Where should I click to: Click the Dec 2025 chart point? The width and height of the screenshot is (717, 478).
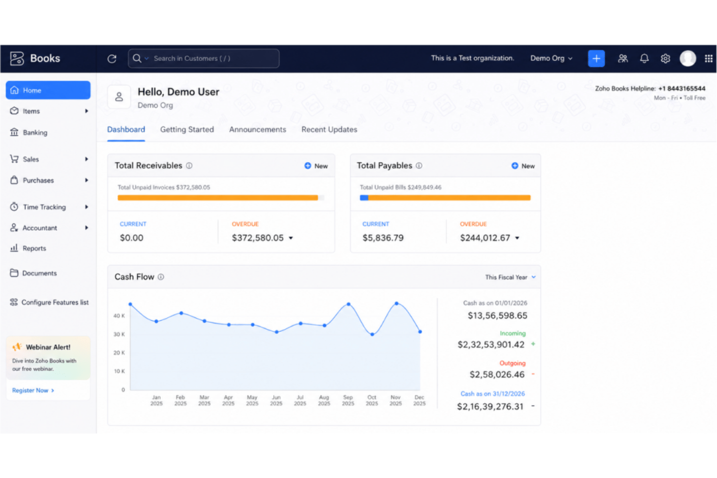point(420,332)
